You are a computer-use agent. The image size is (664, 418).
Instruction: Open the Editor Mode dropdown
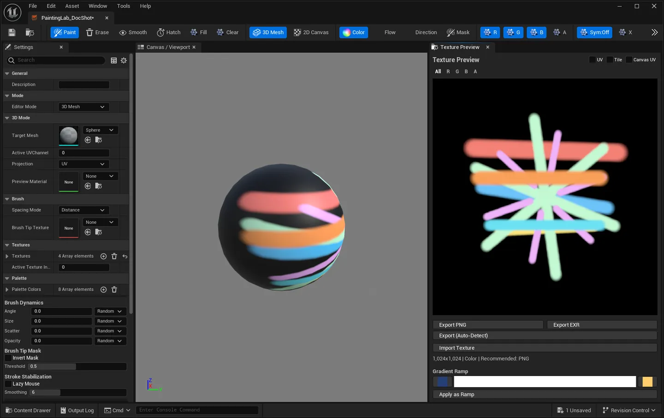tap(83, 107)
